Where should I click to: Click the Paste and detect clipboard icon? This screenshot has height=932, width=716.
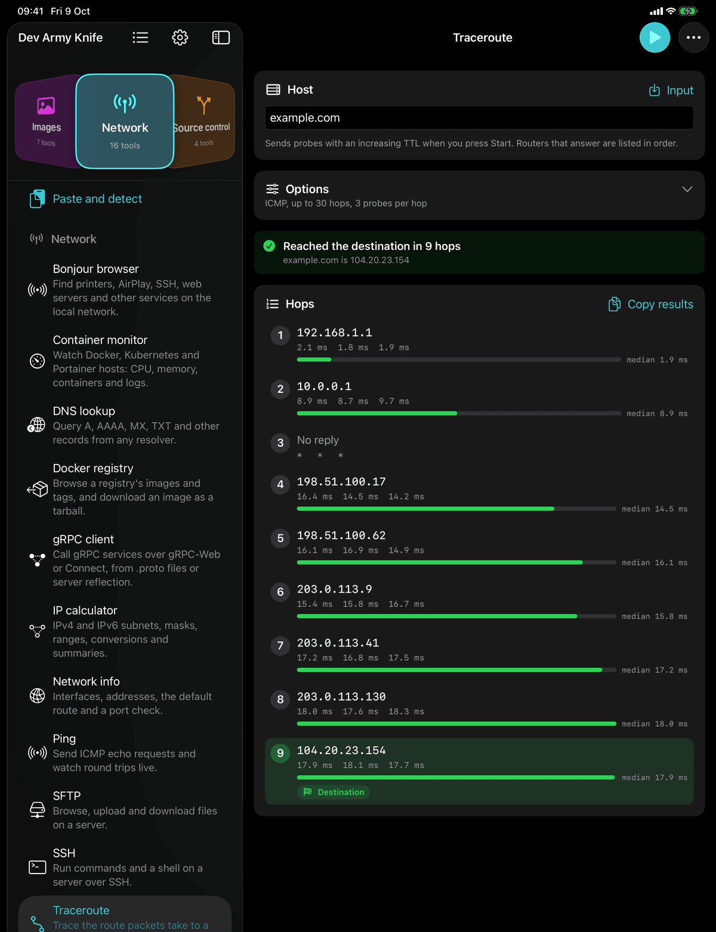point(37,199)
